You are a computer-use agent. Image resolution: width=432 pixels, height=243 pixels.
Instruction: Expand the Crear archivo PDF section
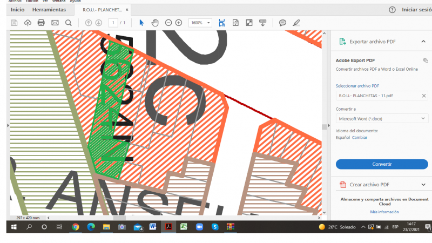423,185
